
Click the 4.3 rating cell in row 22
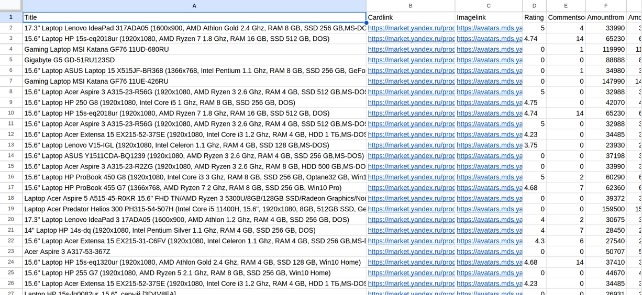coord(534,241)
